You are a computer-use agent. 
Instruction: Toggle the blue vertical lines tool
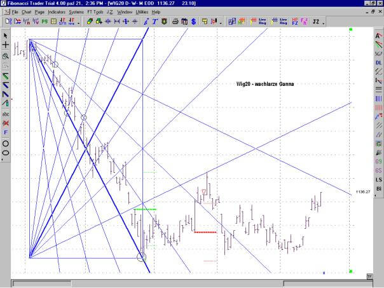point(378,99)
